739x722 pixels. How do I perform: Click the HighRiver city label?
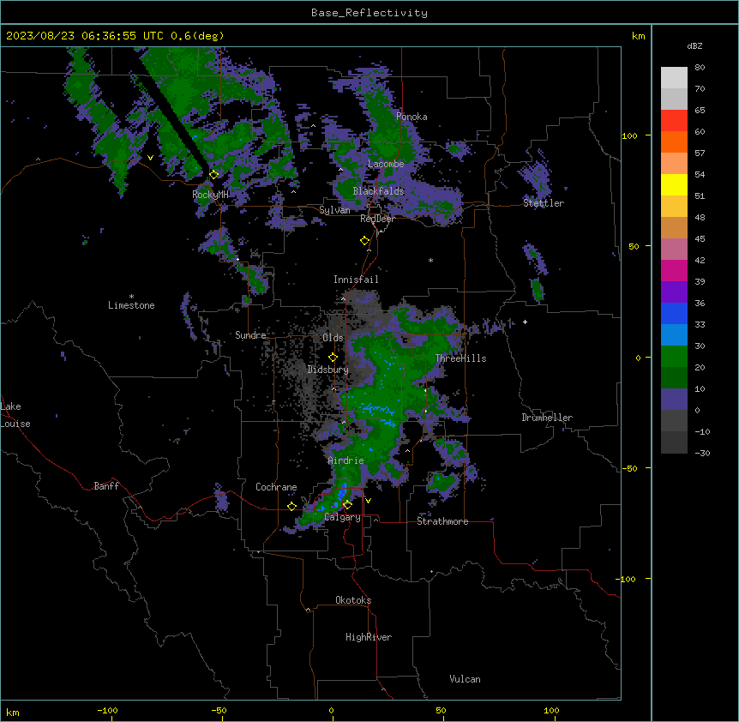(369, 637)
